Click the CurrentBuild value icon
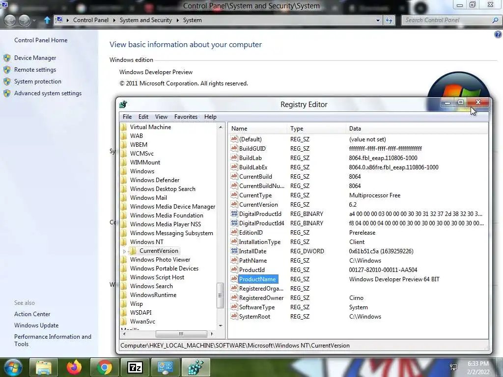This screenshot has width=503, height=377. coord(234,176)
